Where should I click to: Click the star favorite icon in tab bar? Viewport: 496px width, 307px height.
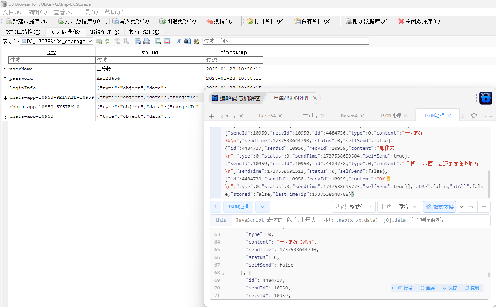[x=474, y=116]
